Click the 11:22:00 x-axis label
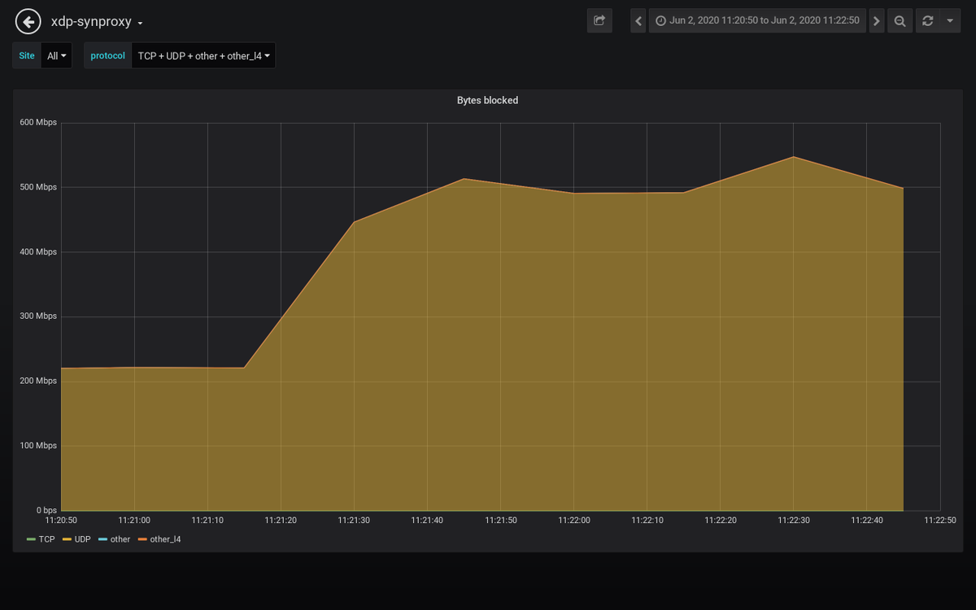 pyautogui.click(x=574, y=520)
